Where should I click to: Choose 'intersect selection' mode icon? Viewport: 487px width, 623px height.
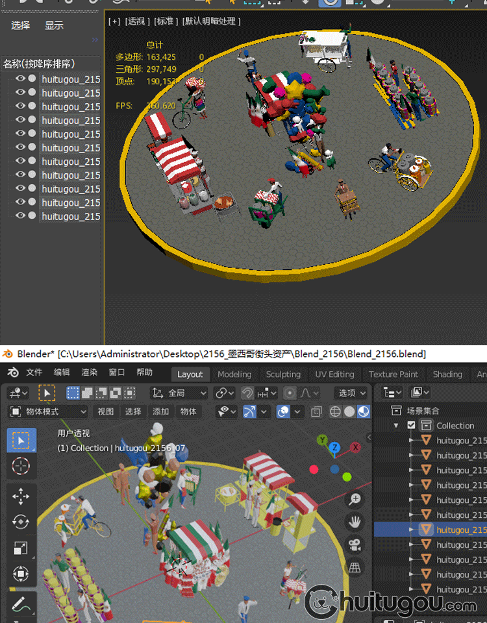click(130, 393)
